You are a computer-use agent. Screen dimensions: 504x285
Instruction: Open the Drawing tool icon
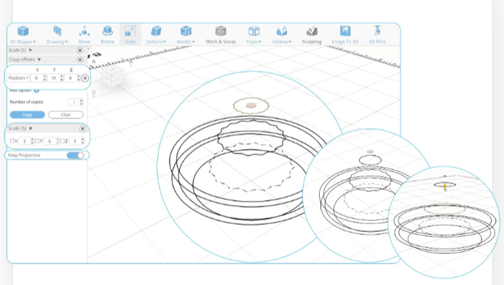[58, 31]
